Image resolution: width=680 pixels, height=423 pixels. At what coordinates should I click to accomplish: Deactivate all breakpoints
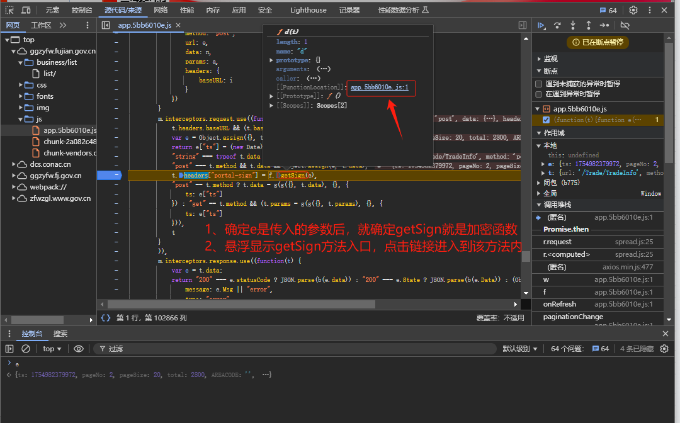(x=625, y=25)
